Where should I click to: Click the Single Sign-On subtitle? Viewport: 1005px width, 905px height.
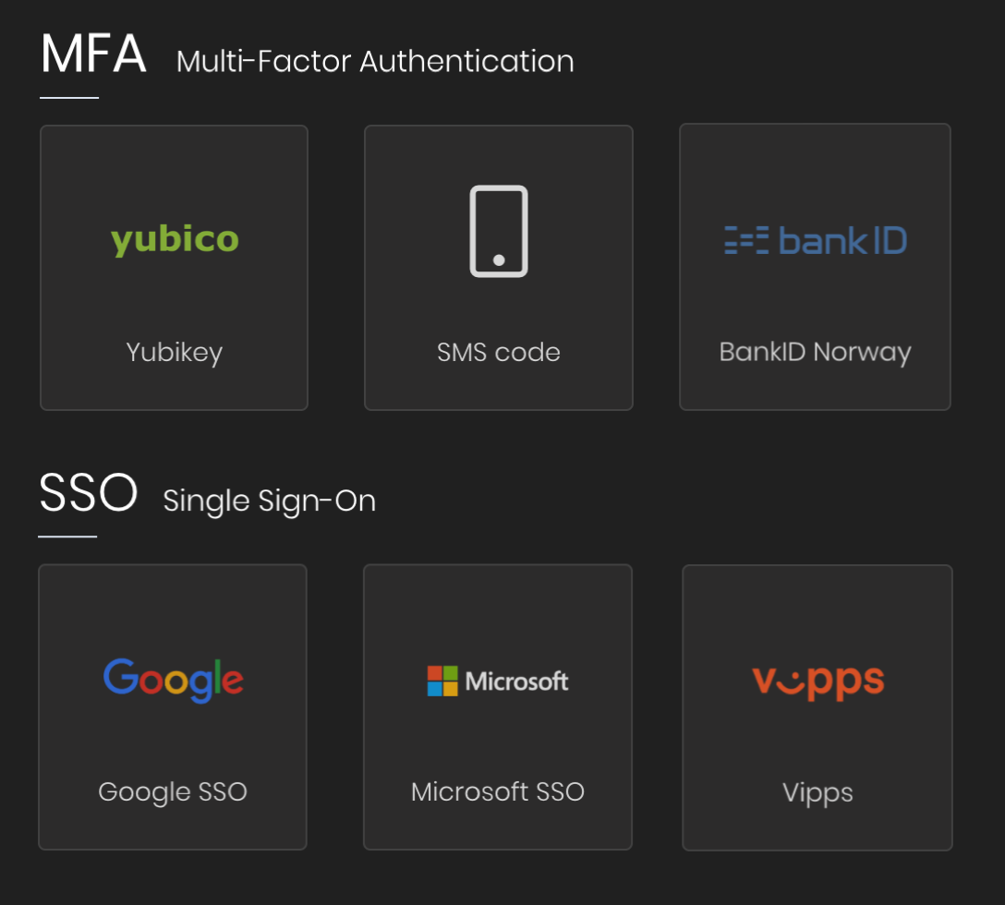[269, 501]
